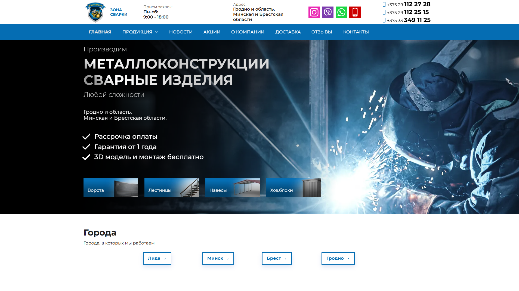
Task: Open the Instagram icon link
Action: point(314,12)
